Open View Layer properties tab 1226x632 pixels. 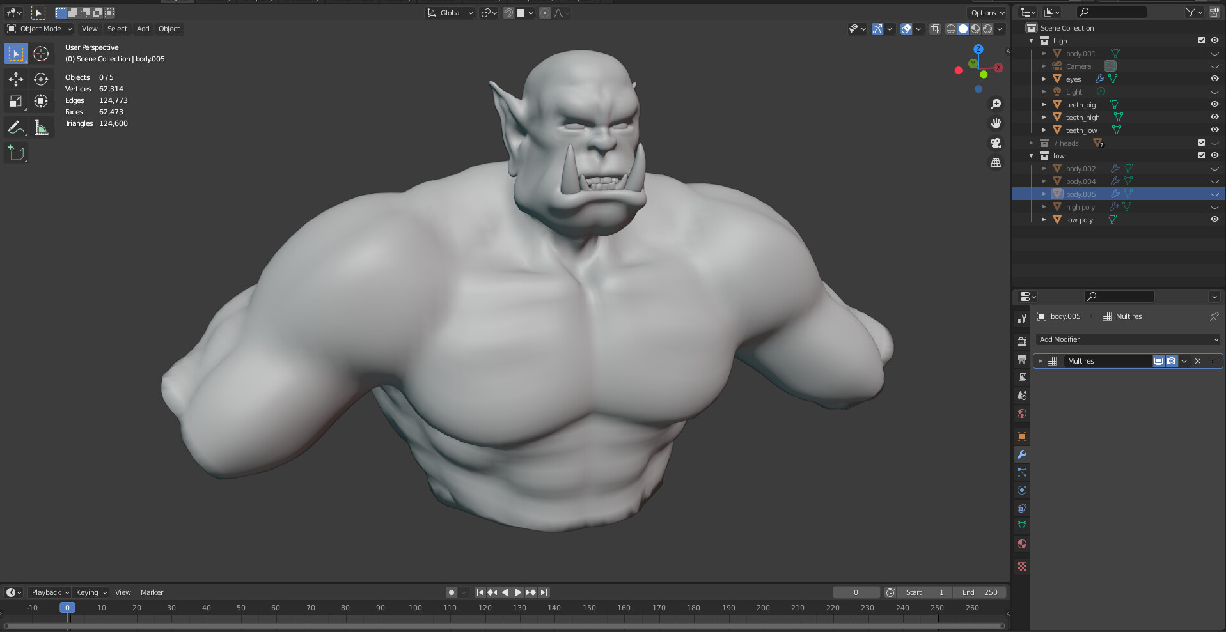pos(1022,378)
